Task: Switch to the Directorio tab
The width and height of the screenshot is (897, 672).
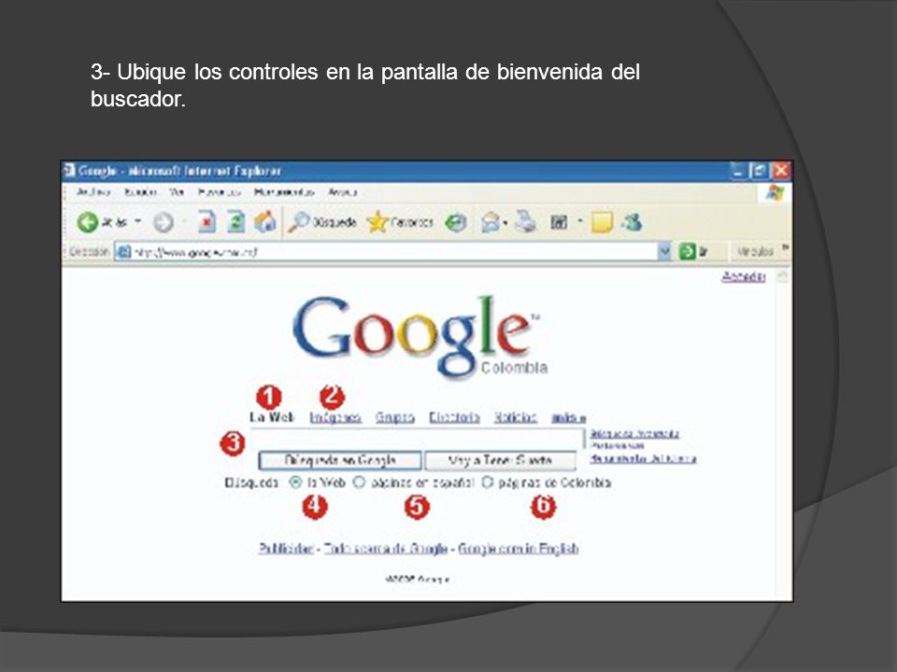Action: (454, 418)
